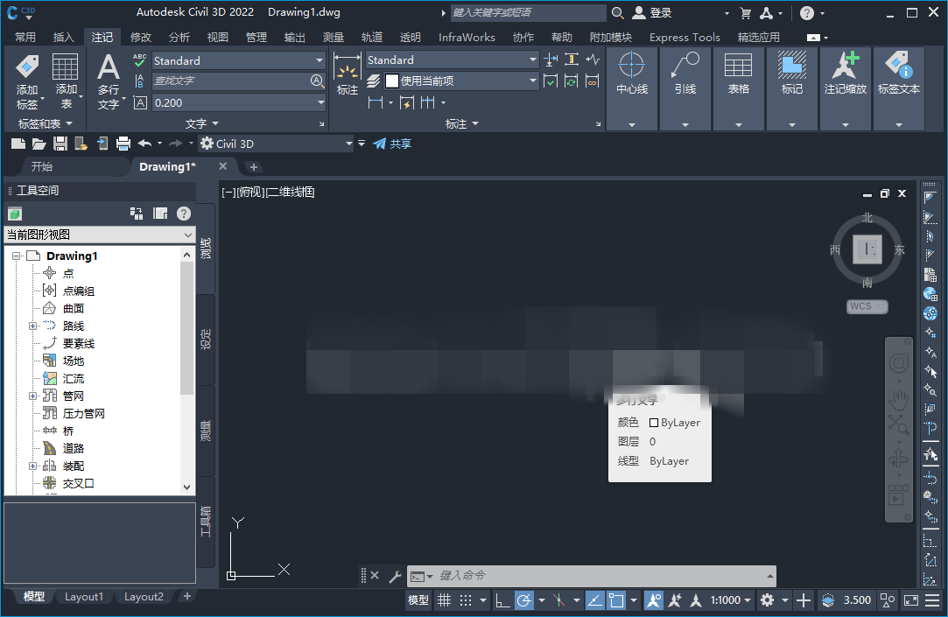Toggle drawing grid display in status bar

click(445, 600)
